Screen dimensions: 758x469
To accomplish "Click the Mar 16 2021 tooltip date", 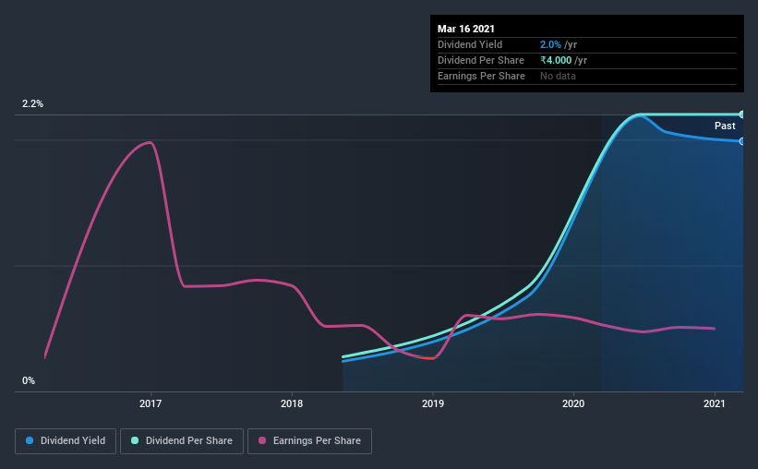I will [x=466, y=29].
